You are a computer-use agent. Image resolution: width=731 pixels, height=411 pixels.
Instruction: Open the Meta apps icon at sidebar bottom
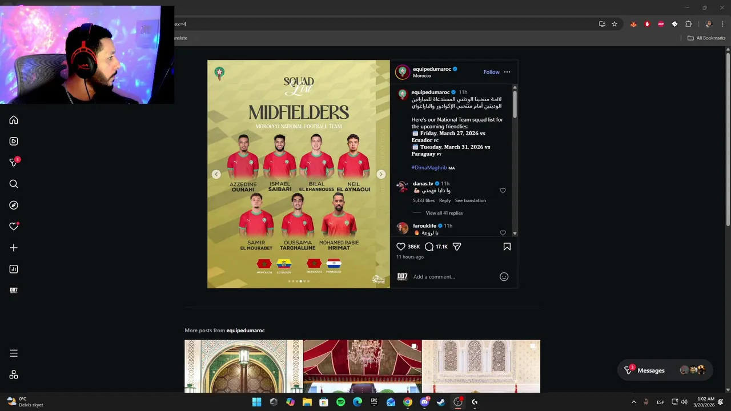[14, 375]
